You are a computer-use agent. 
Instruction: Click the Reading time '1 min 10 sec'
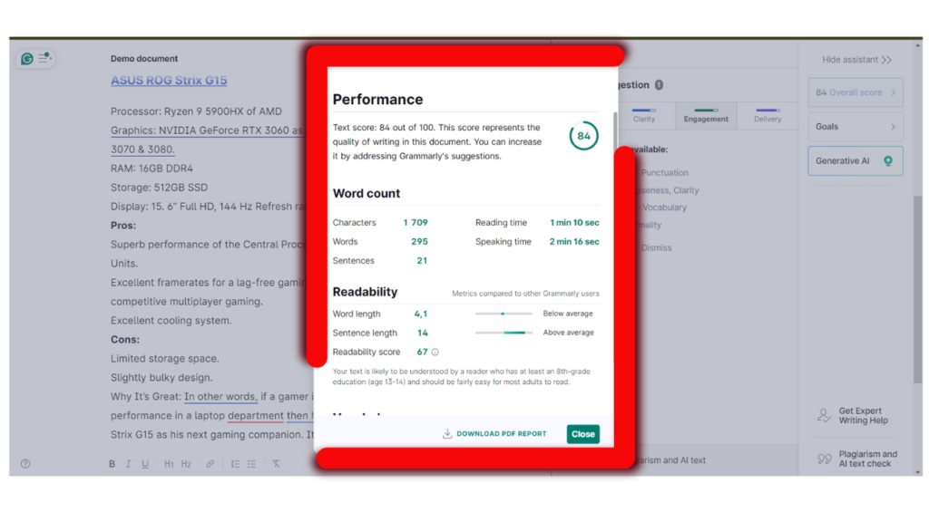pos(574,223)
